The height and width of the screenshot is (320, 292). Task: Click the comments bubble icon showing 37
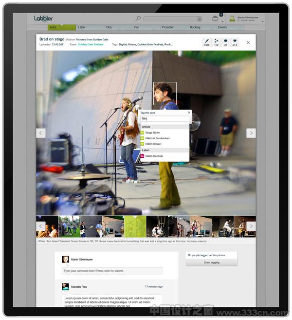225,42
